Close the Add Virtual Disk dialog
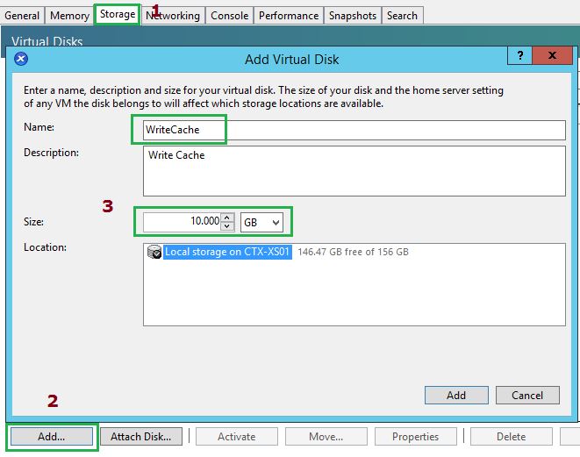The width and height of the screenshot is (580, 457). click(552, 56)
